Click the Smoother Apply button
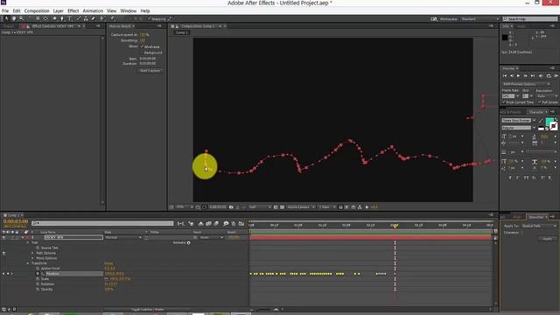This screenshot has height=315, width=560. click(547, 239)
